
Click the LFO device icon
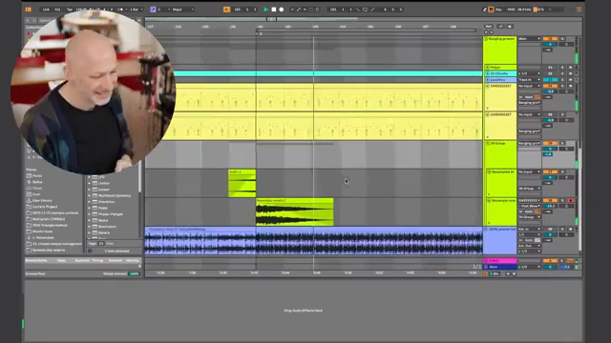click(x=95, y=177)
